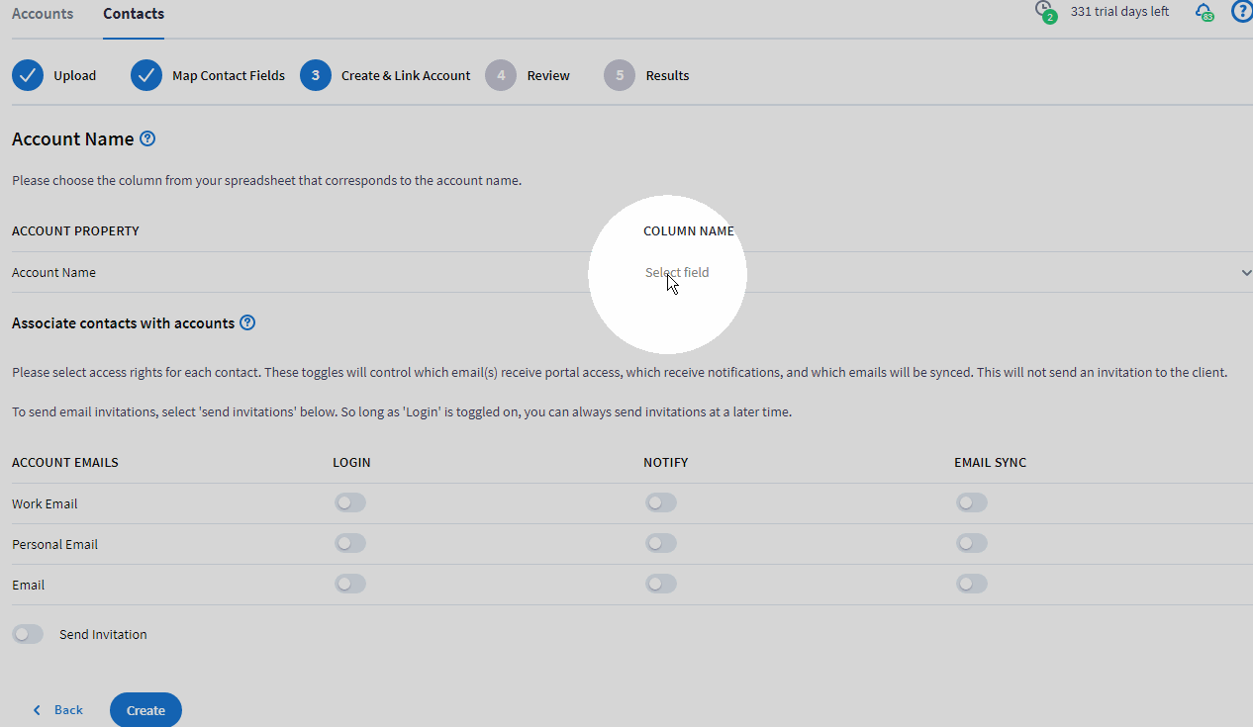Click the Create button

(145, 710)
